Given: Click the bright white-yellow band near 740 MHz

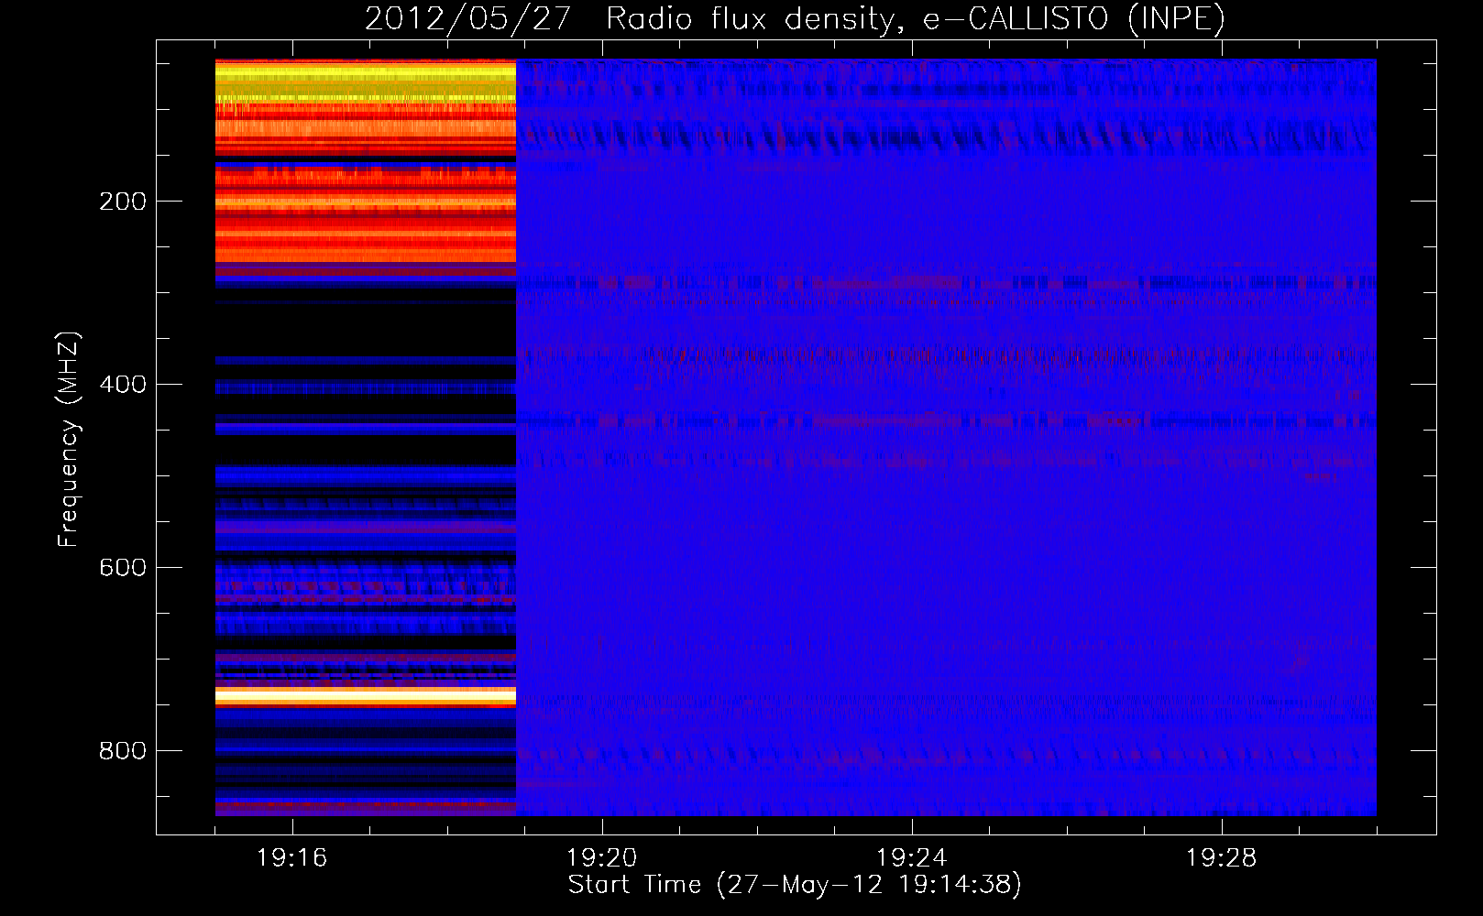Looking at the screenshot, I should point(366,697).
